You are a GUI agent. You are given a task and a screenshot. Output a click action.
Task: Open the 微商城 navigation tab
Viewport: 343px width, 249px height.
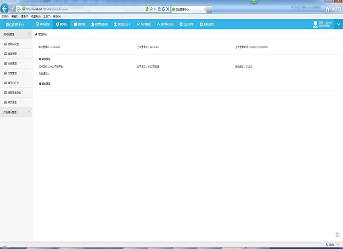[x=79, y=24]
